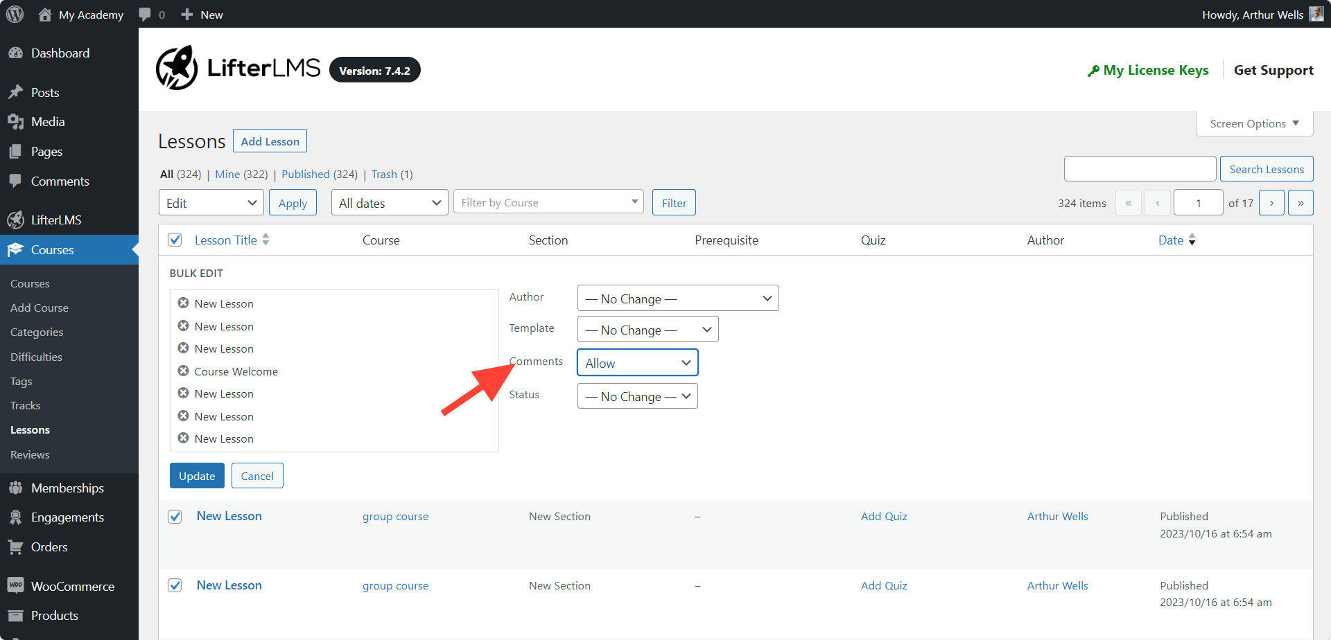Click the Engagements award icon
Image resolution: width=1331 pixels, height=640 pixels.
(x=15, y=517)
